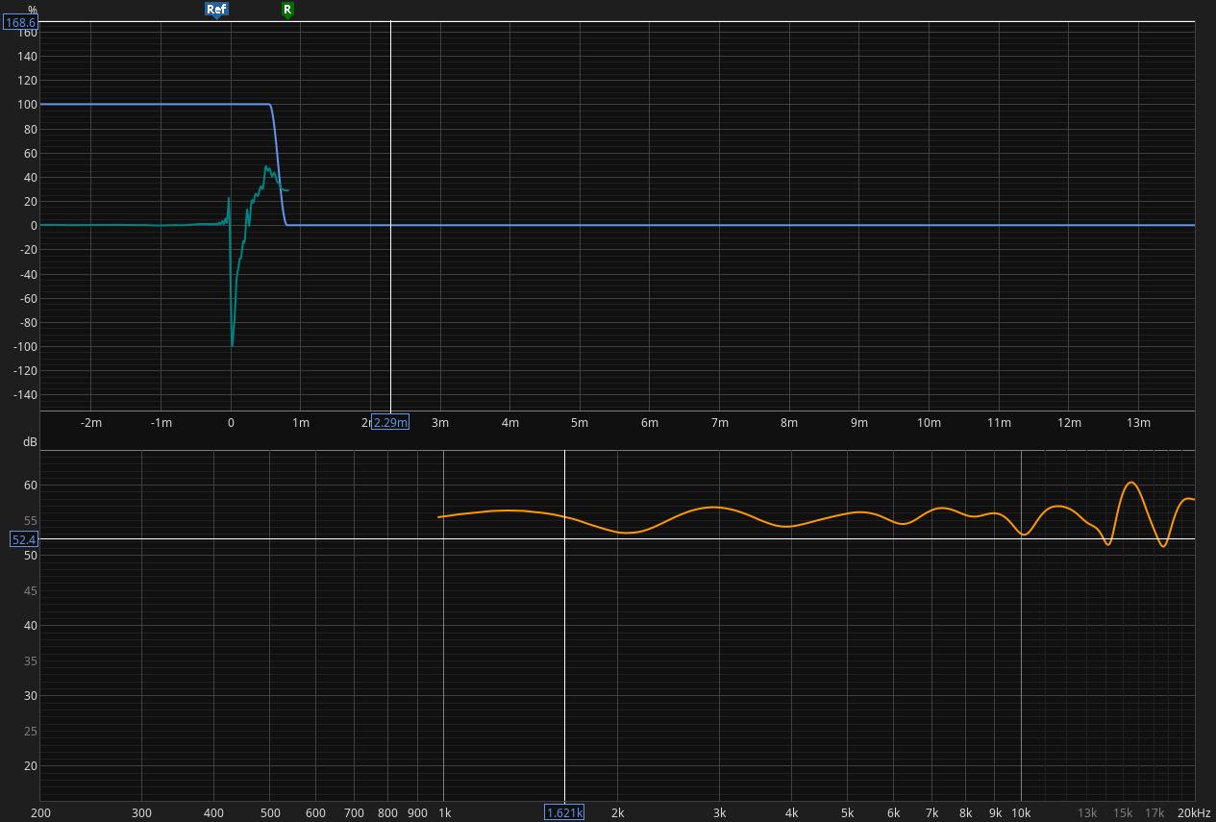This screenshot has height=822, width=1216.
Task: Click the 120 percent axis label
Action: click(x=28, y=81)
